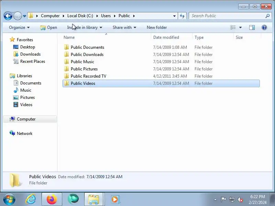Click the folder icon in address bar

point(31,16)
